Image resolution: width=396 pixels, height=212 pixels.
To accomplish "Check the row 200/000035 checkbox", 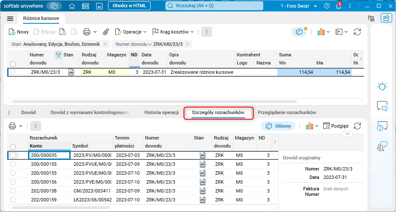I will click(13, 155).
